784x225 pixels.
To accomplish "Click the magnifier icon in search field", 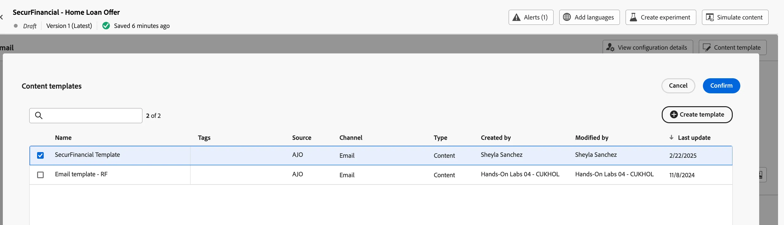I will tap(39, 116).
